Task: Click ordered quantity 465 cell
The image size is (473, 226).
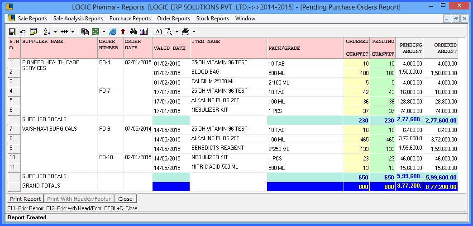Action: coord(357,139)
